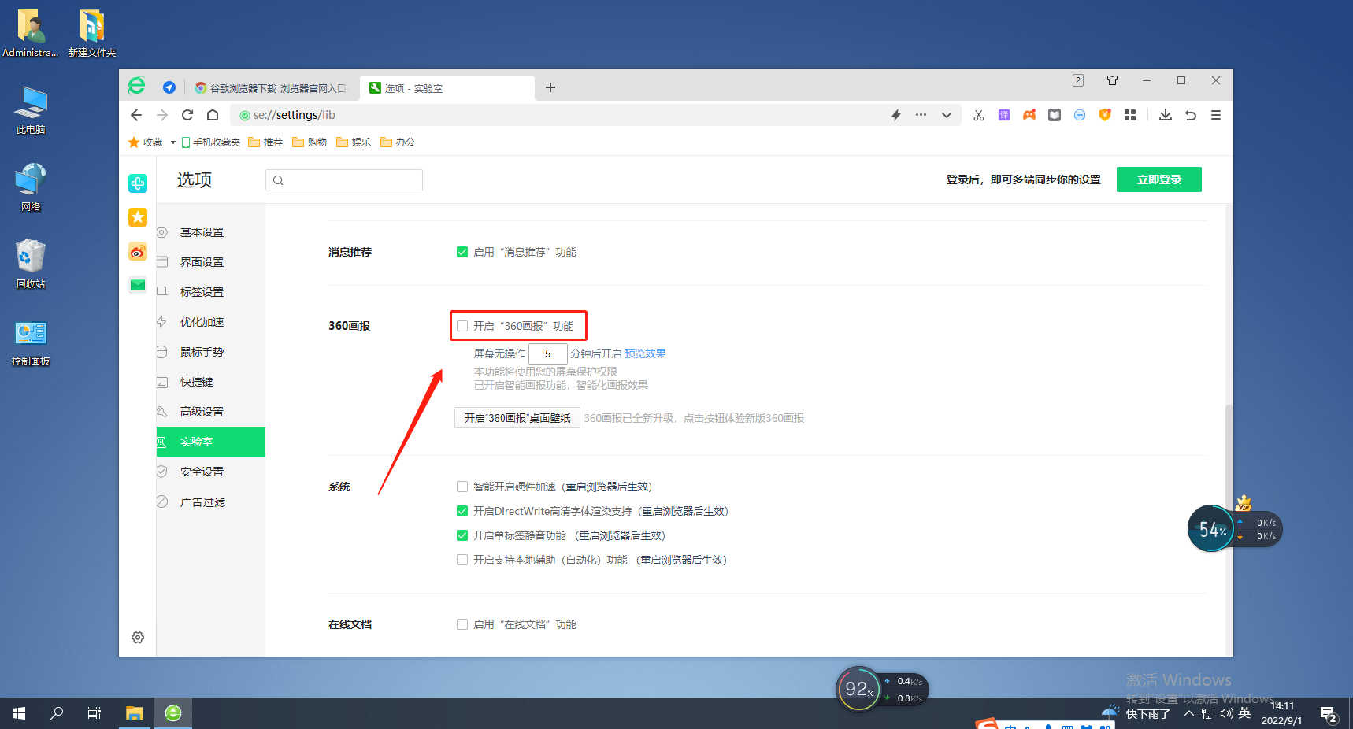Toggle 启用“消息推荐”功能 checkbox

(462, 252)
